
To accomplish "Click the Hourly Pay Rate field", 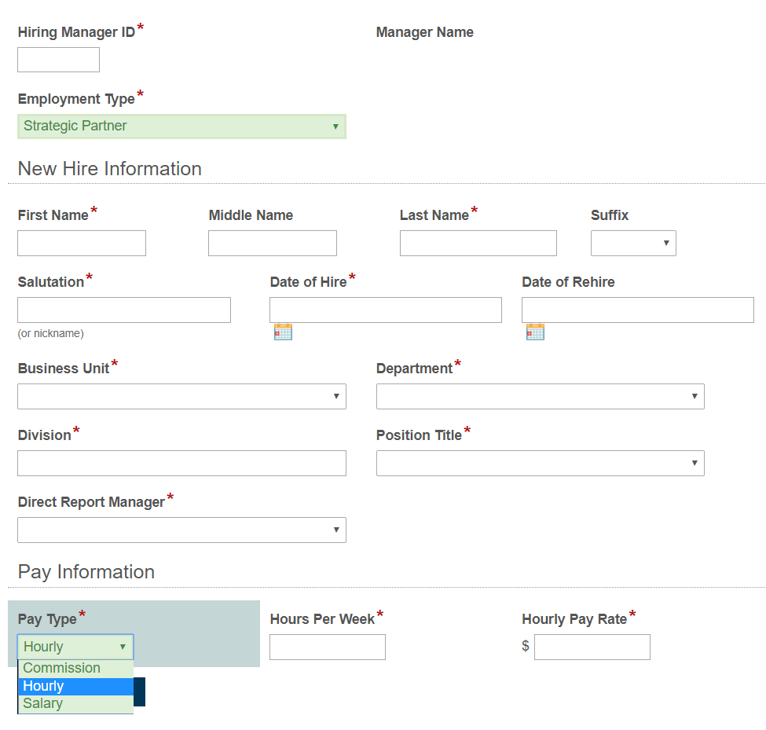I will pos(592,647).
